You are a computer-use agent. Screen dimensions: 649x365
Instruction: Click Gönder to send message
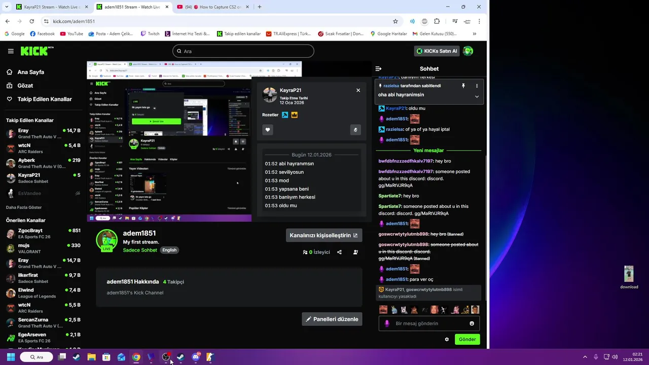pos(467,340)
